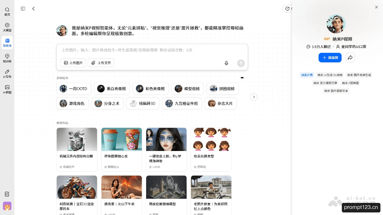Image resolution: width=383 pixels, height=215 pixels.
Task: Open the 火山下午茶 volcano thumbnail
Action: click(x=122, y=187)
